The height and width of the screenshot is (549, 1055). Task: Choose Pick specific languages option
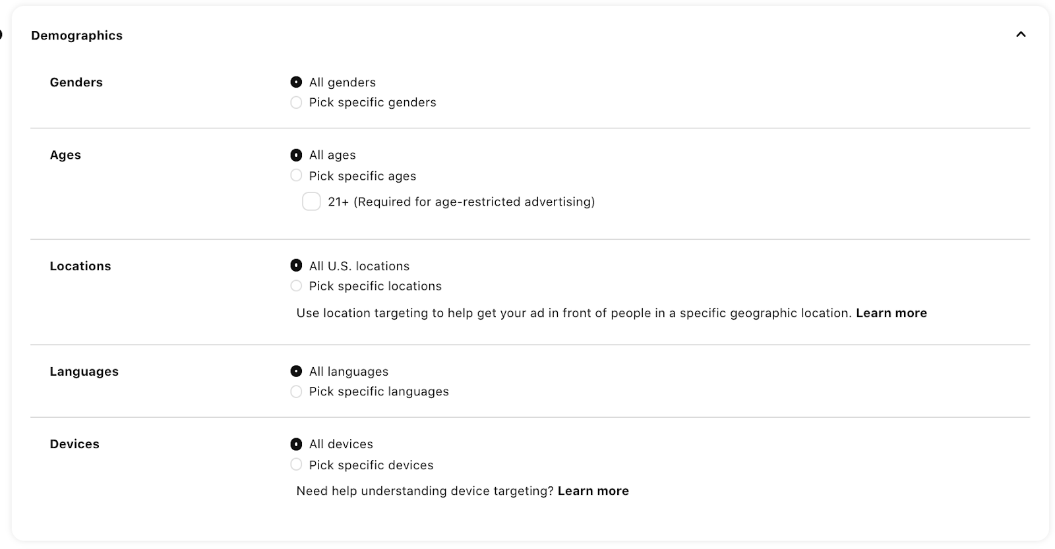point(296,391)
